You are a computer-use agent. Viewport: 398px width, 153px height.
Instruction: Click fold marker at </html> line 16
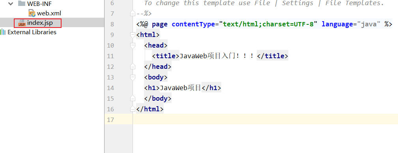133,109
